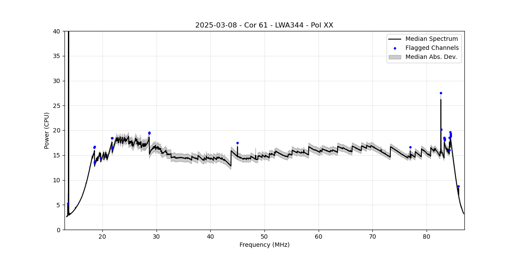Select the flagged point near 77 MHz
The width and height of the screenshot is (516, 258).
click(x=410, y=147)
